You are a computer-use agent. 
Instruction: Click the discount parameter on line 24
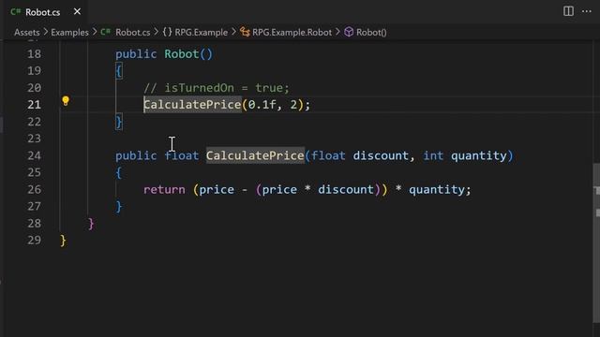(381, 155)
